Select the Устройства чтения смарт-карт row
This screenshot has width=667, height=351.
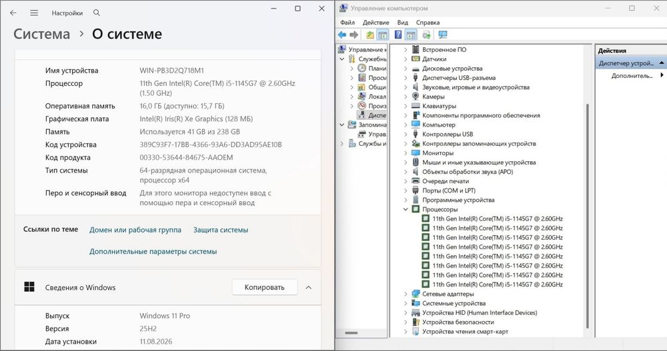[x=465, y=332]
